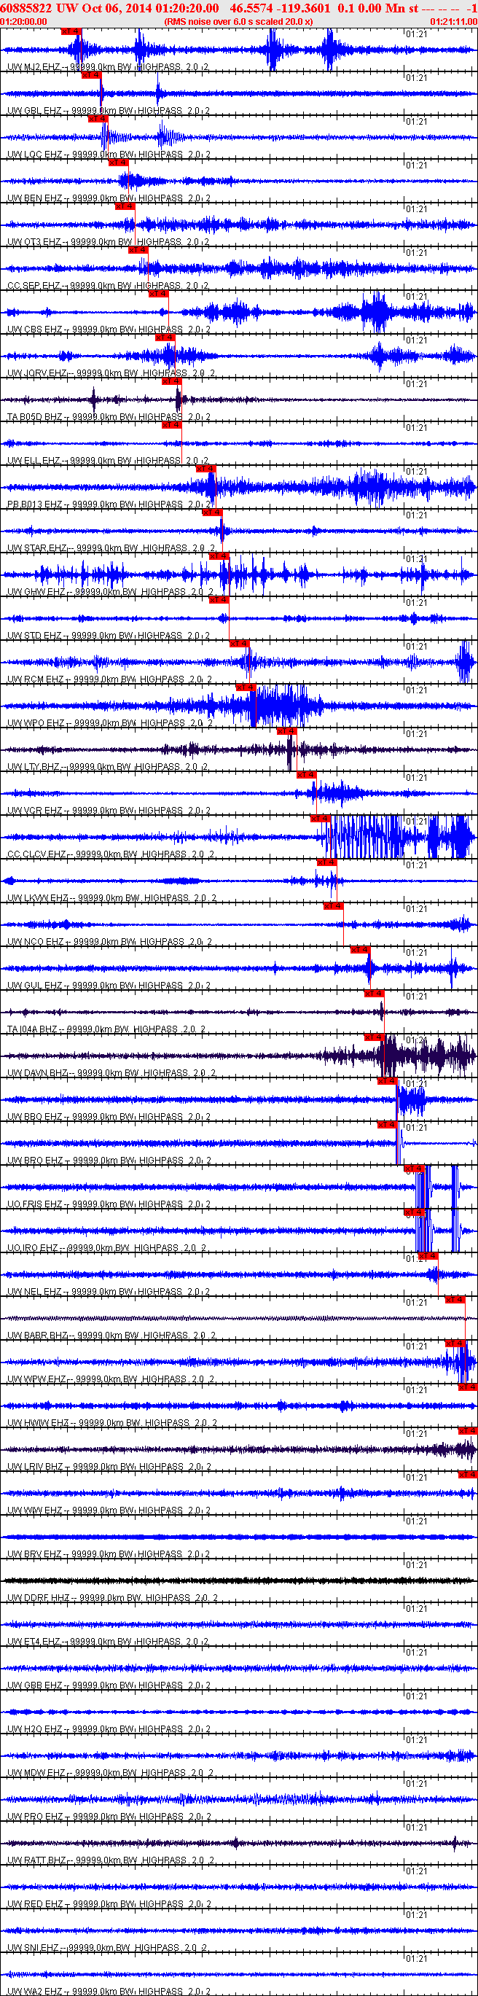Select the 'UW STAR EHZ' station label
This screenshot has height=1996, width=478.
(36, 549)
